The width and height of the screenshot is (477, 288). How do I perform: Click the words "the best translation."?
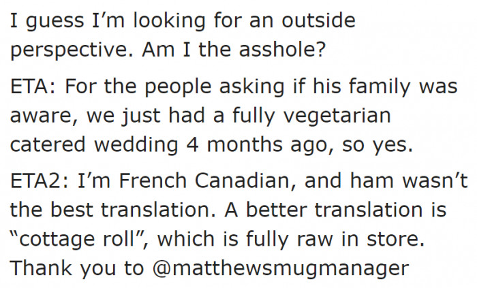tap(113, 210)
